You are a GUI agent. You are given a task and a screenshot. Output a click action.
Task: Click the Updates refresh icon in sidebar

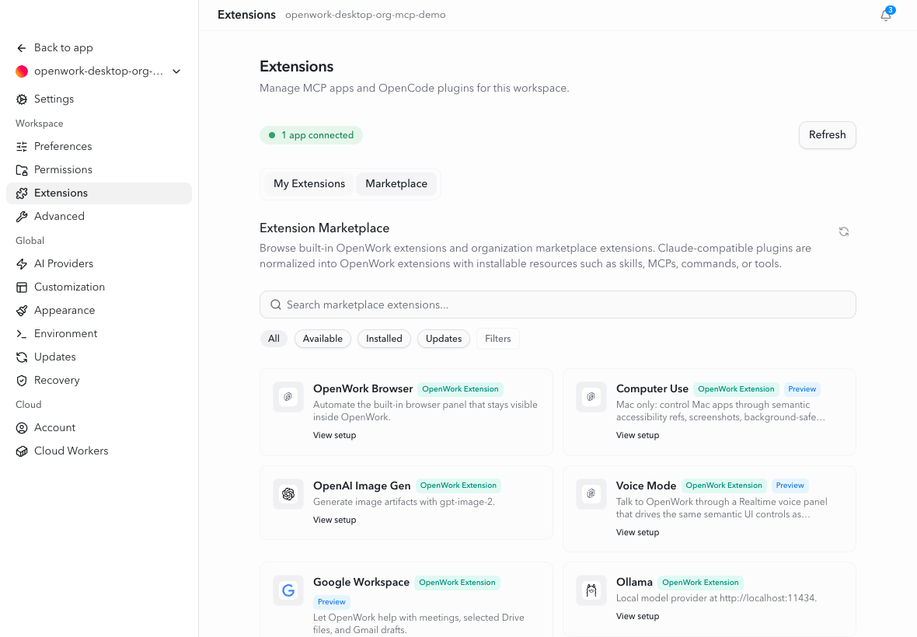22,357
